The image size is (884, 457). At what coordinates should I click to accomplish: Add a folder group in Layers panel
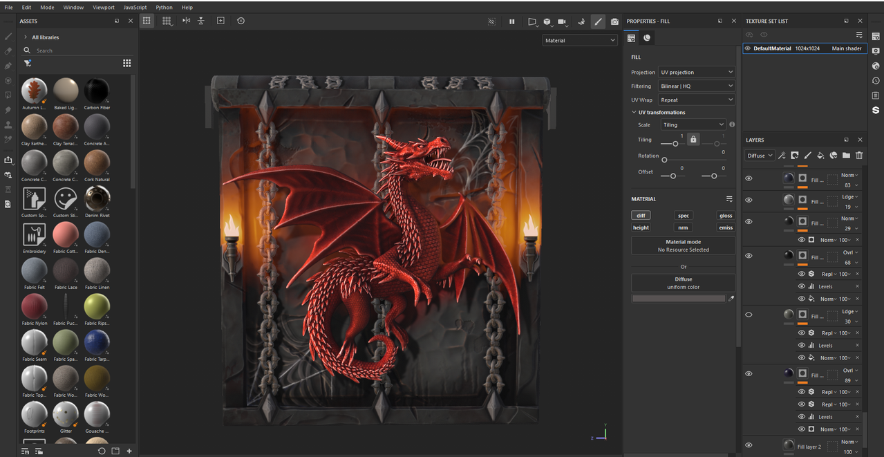point(846,156)
